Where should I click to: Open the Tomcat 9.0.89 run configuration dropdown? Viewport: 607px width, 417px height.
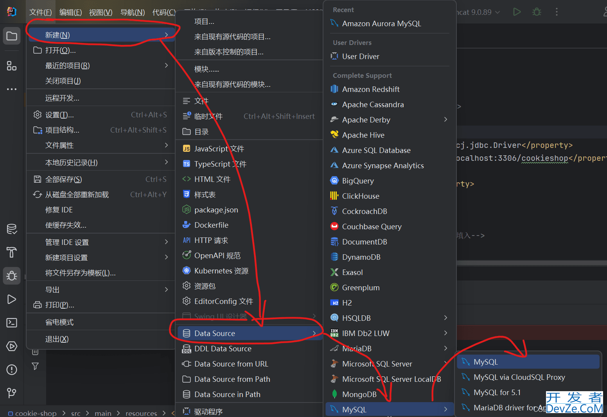tap(478, 12)
